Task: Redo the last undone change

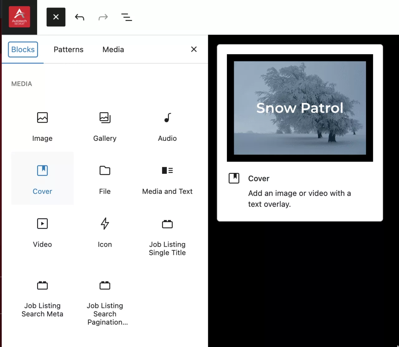Action: [x=103, y=17]
